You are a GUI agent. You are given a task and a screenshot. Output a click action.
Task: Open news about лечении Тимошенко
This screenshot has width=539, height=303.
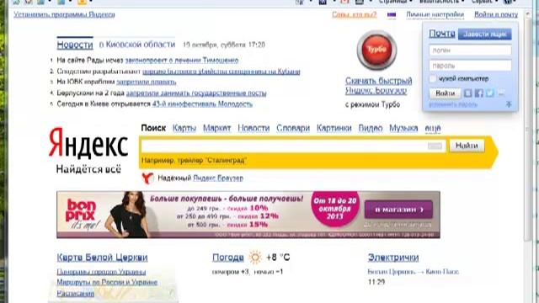pyautogui.click(x=182, y=60)
